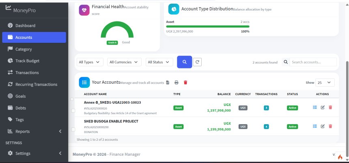Screen dimensions: 349x163
Task: Click the Asset balance allocation progress bar
Action: point(208,26)
